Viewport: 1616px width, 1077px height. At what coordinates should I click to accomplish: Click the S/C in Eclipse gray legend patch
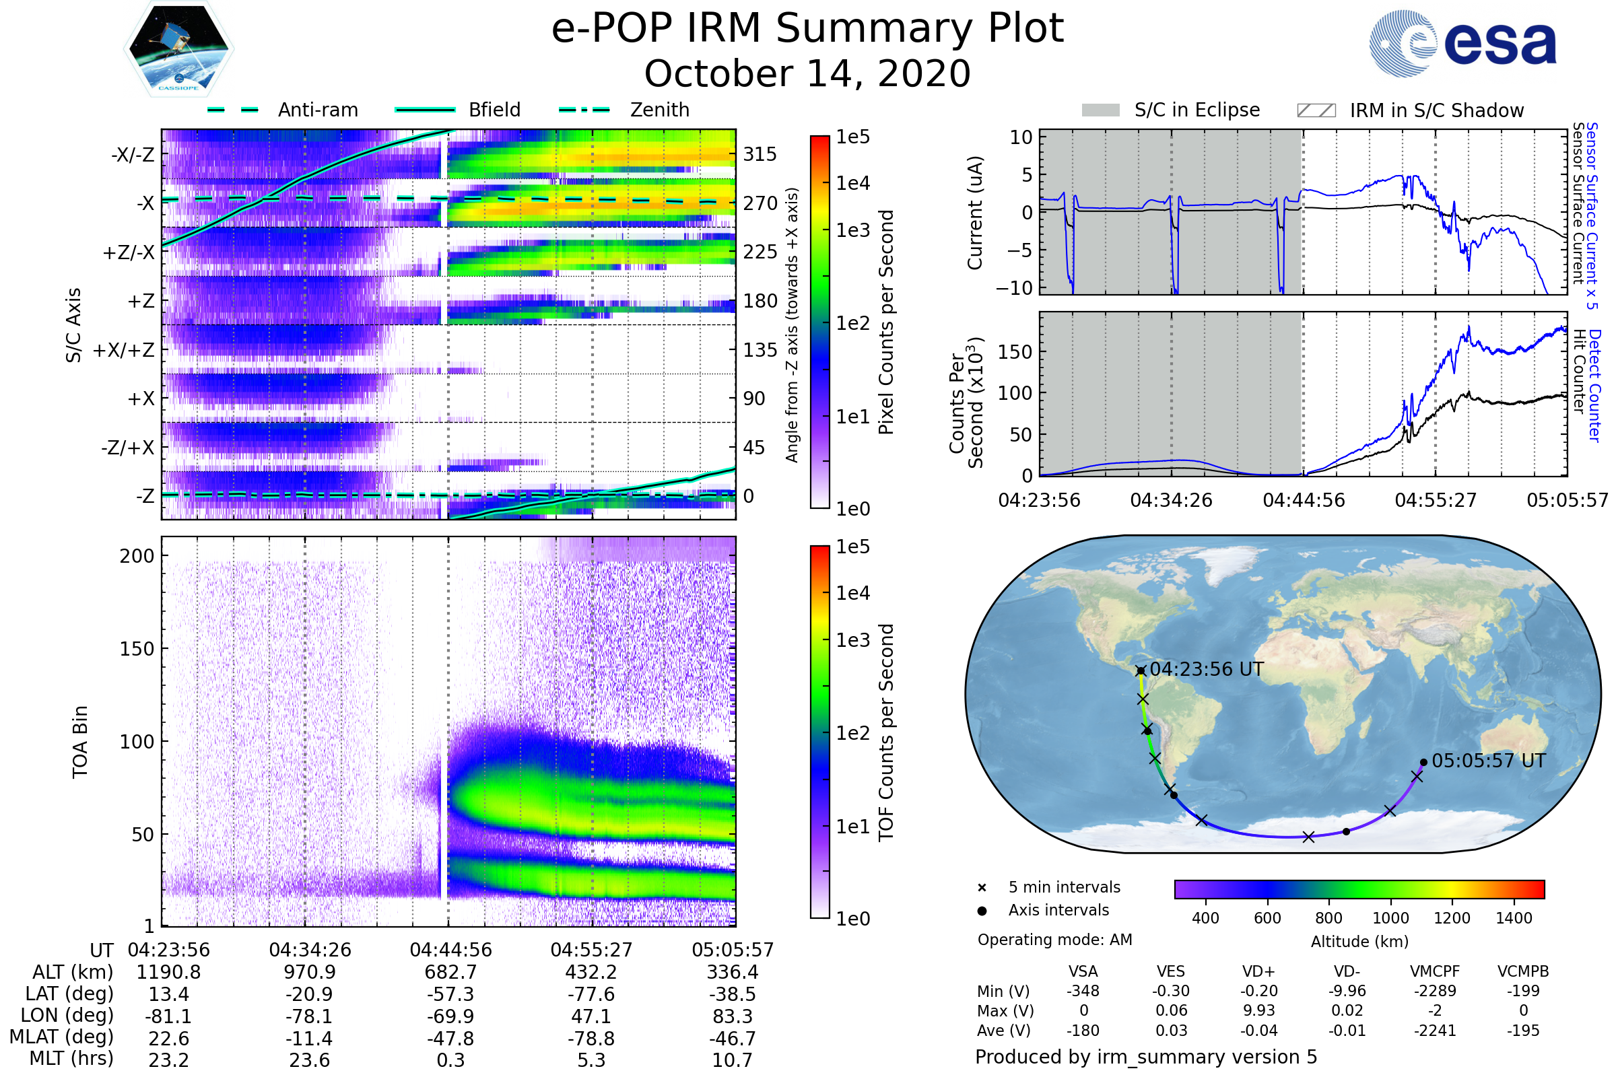tap(1101, 110)
